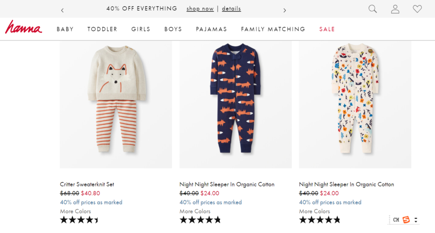Viewport: 435px width, 233px height.
Task: Open the input method options arrows
Action: pyautogui.click(x=415, y=220)
